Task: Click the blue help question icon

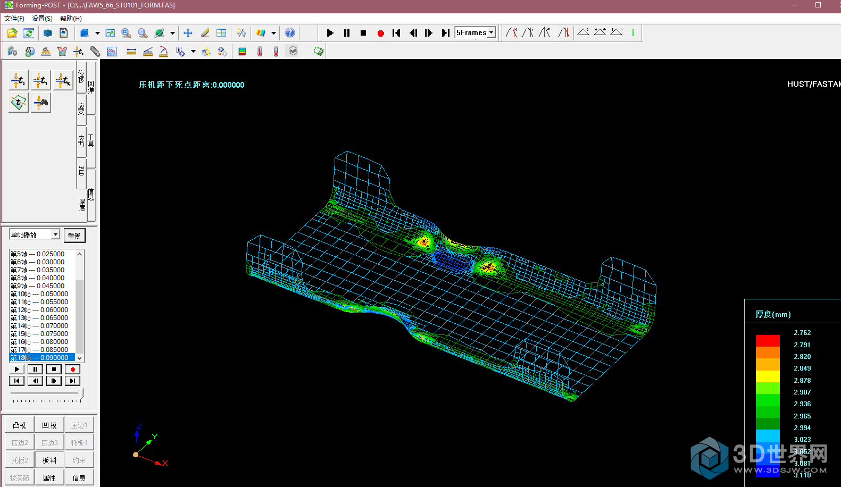Action: click(290, 33)
